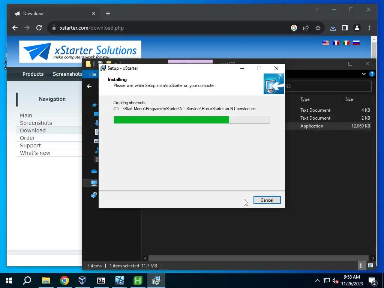Minimize the Setup - xStarter window
The width and height of the screenshot is (384, 288).
[x=242, y=68]
